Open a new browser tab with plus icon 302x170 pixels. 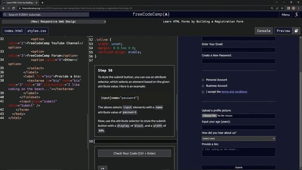coord(42,3)
